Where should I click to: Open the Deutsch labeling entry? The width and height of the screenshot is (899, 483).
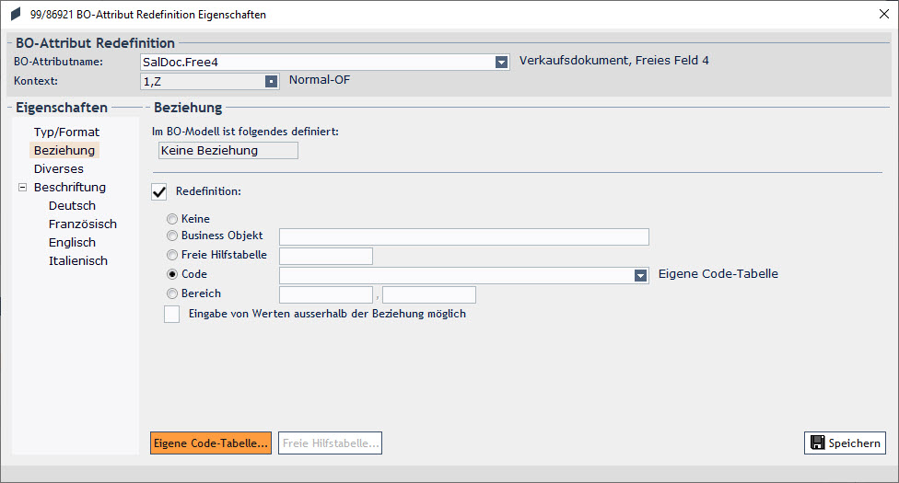(x=72, y=205)
